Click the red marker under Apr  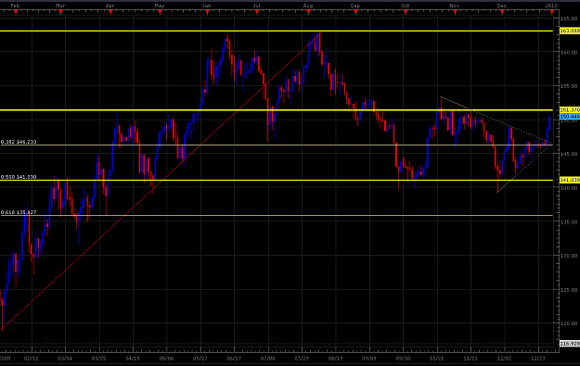pos(110,13)
